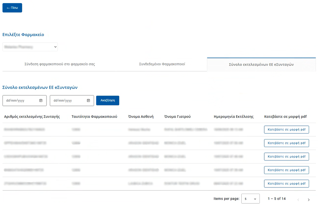Click the Αριθμός εκτελεσμένης Συνταγής column header
Image resolution: width=319 pixels, height=209 pixels.
pyautogui.click(x=32, y=117)
